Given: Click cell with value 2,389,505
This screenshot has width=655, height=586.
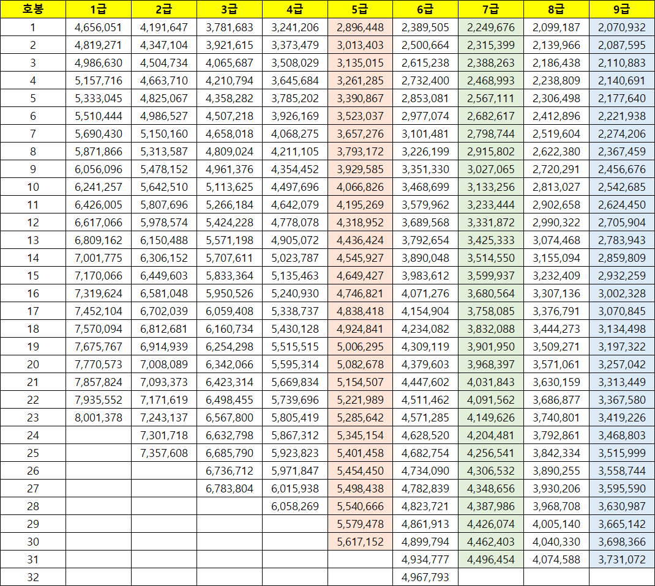Looking at the screenshot, I should [425, 27].
